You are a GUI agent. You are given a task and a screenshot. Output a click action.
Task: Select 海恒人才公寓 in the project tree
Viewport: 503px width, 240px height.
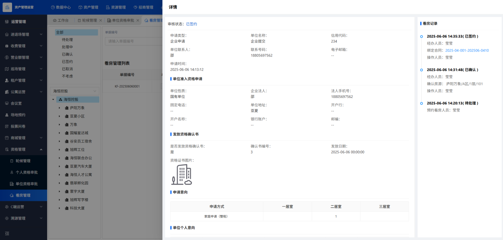pos(81,175)
